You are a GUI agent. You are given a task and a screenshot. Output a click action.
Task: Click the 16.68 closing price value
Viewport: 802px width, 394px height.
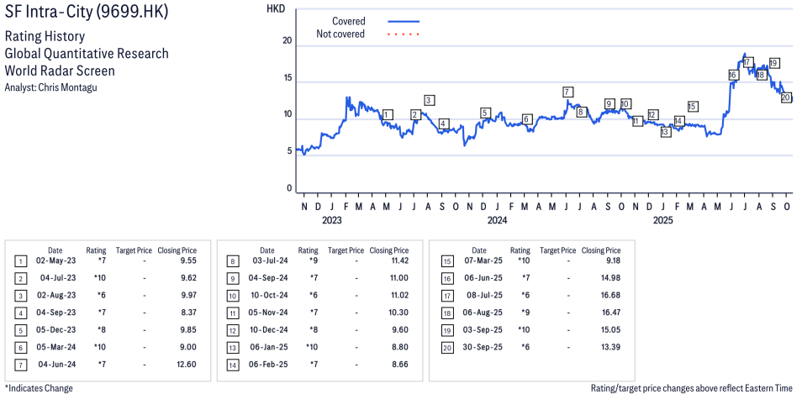point(607,295)
